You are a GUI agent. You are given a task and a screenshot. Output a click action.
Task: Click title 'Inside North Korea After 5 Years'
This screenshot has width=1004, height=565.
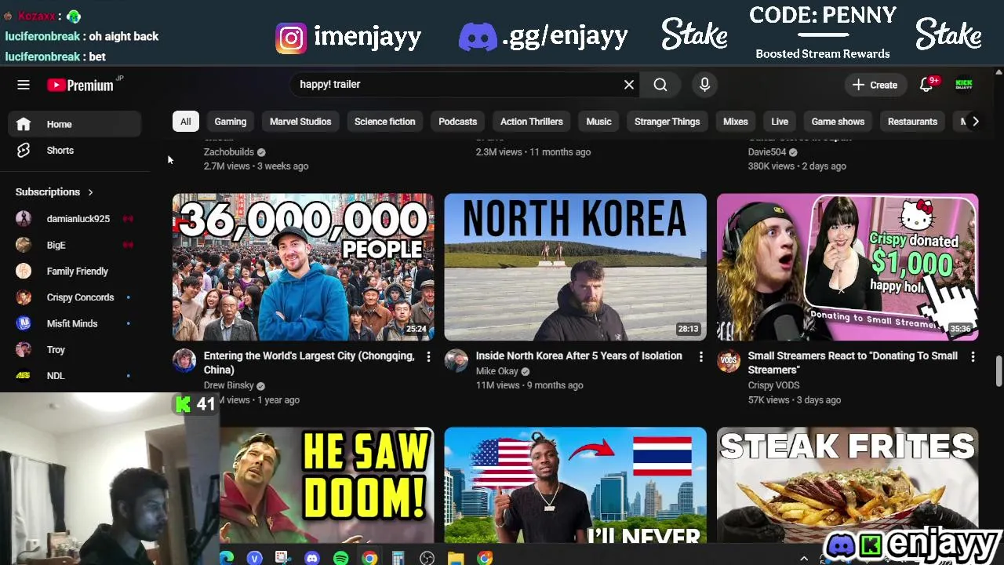(579, 356)
